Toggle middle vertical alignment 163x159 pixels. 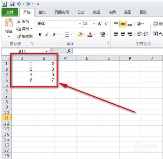(x=123, y=24)
